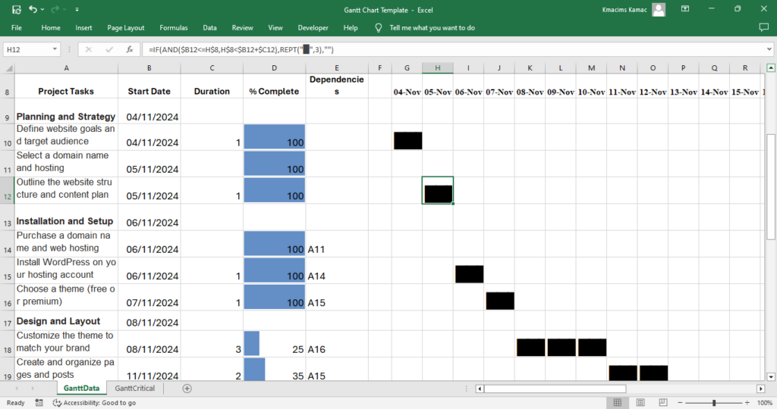Viewport: 777px width, 409px height.
Task: Click inside the formula bar text
Action: coord(454,49)
